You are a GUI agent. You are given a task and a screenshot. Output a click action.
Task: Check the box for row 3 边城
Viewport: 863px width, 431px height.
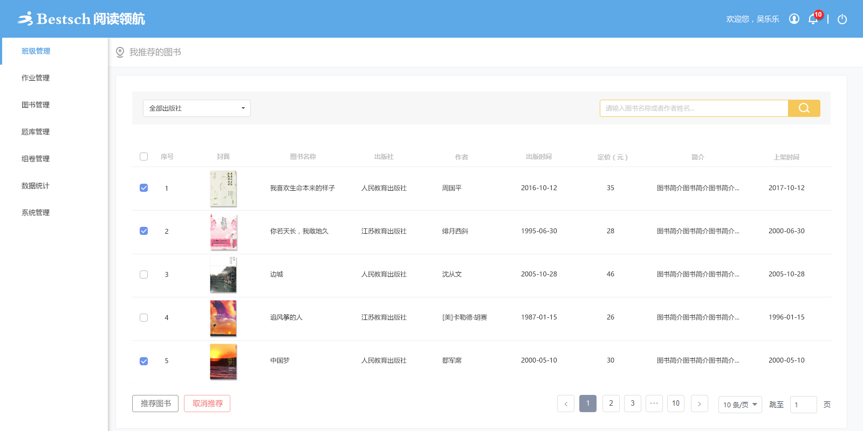click(x=143, y=274)
